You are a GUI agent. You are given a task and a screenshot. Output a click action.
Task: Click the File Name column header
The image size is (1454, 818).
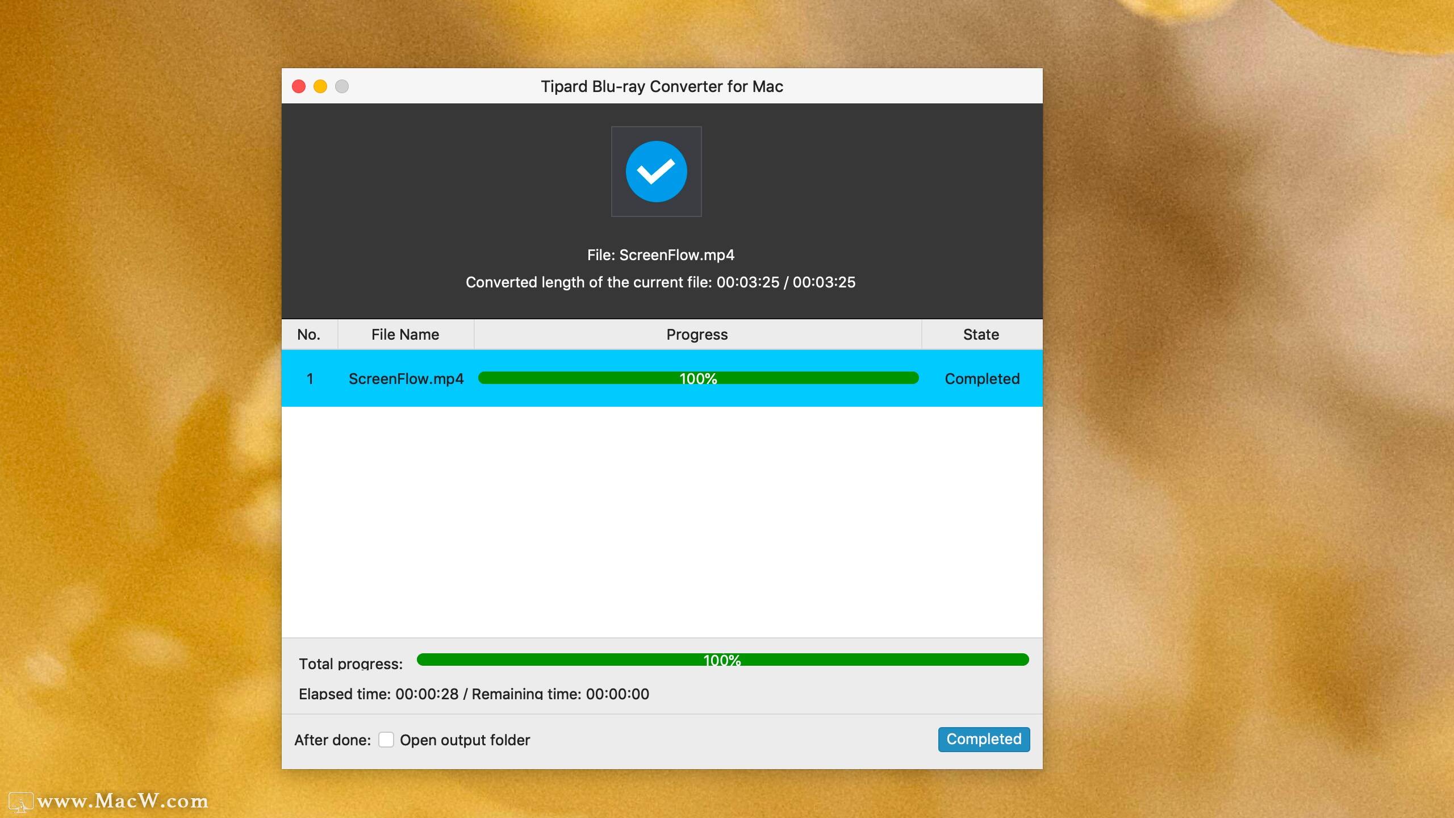(406, 335)
